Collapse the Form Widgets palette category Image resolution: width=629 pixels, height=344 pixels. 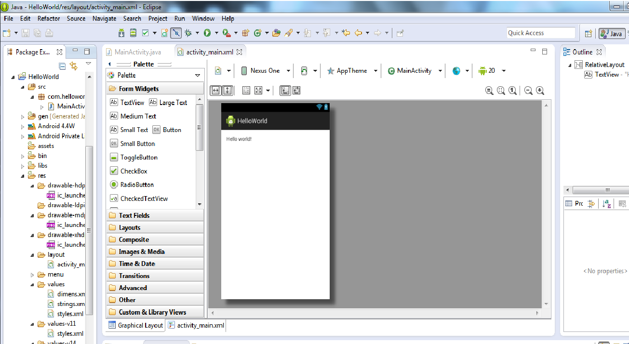155,89
